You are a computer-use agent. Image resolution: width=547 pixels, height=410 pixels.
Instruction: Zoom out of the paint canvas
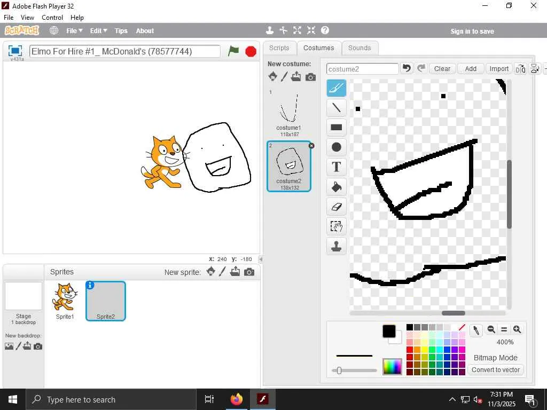click(491, 329)
